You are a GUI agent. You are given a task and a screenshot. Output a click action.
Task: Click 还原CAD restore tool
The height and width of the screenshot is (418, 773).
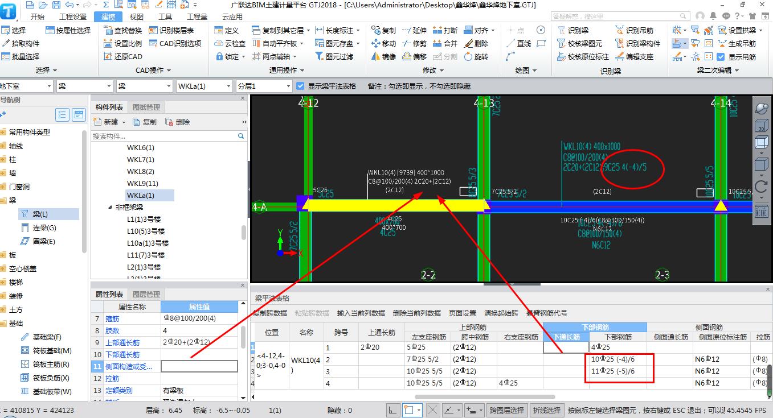click(x=123, y=56)
